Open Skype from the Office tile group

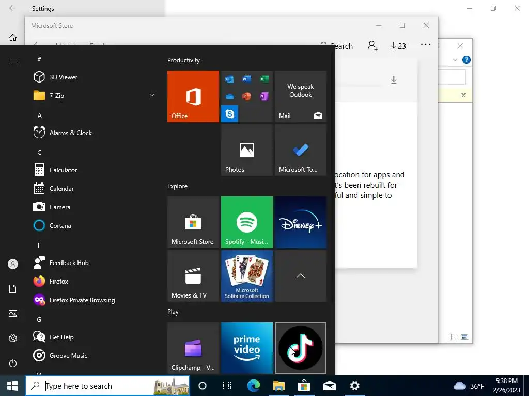229,114
